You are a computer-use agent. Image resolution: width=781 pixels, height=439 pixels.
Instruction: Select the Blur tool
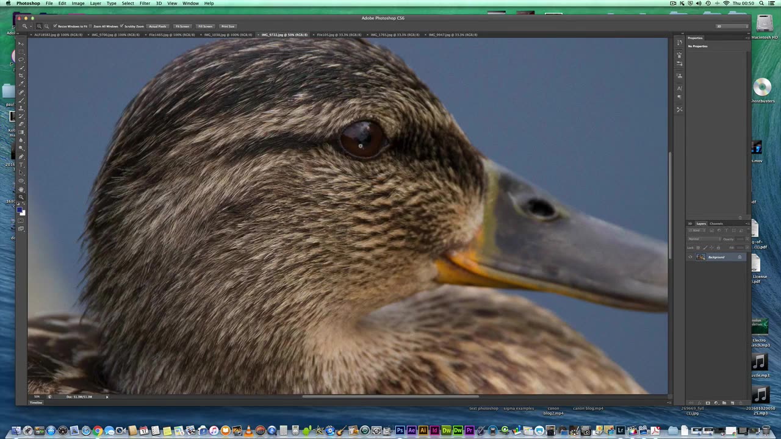click(21, 141)
